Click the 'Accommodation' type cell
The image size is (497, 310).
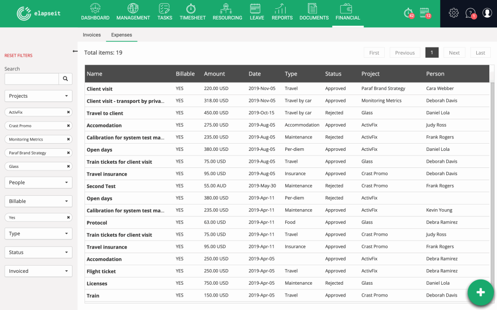tap(302, 125)
